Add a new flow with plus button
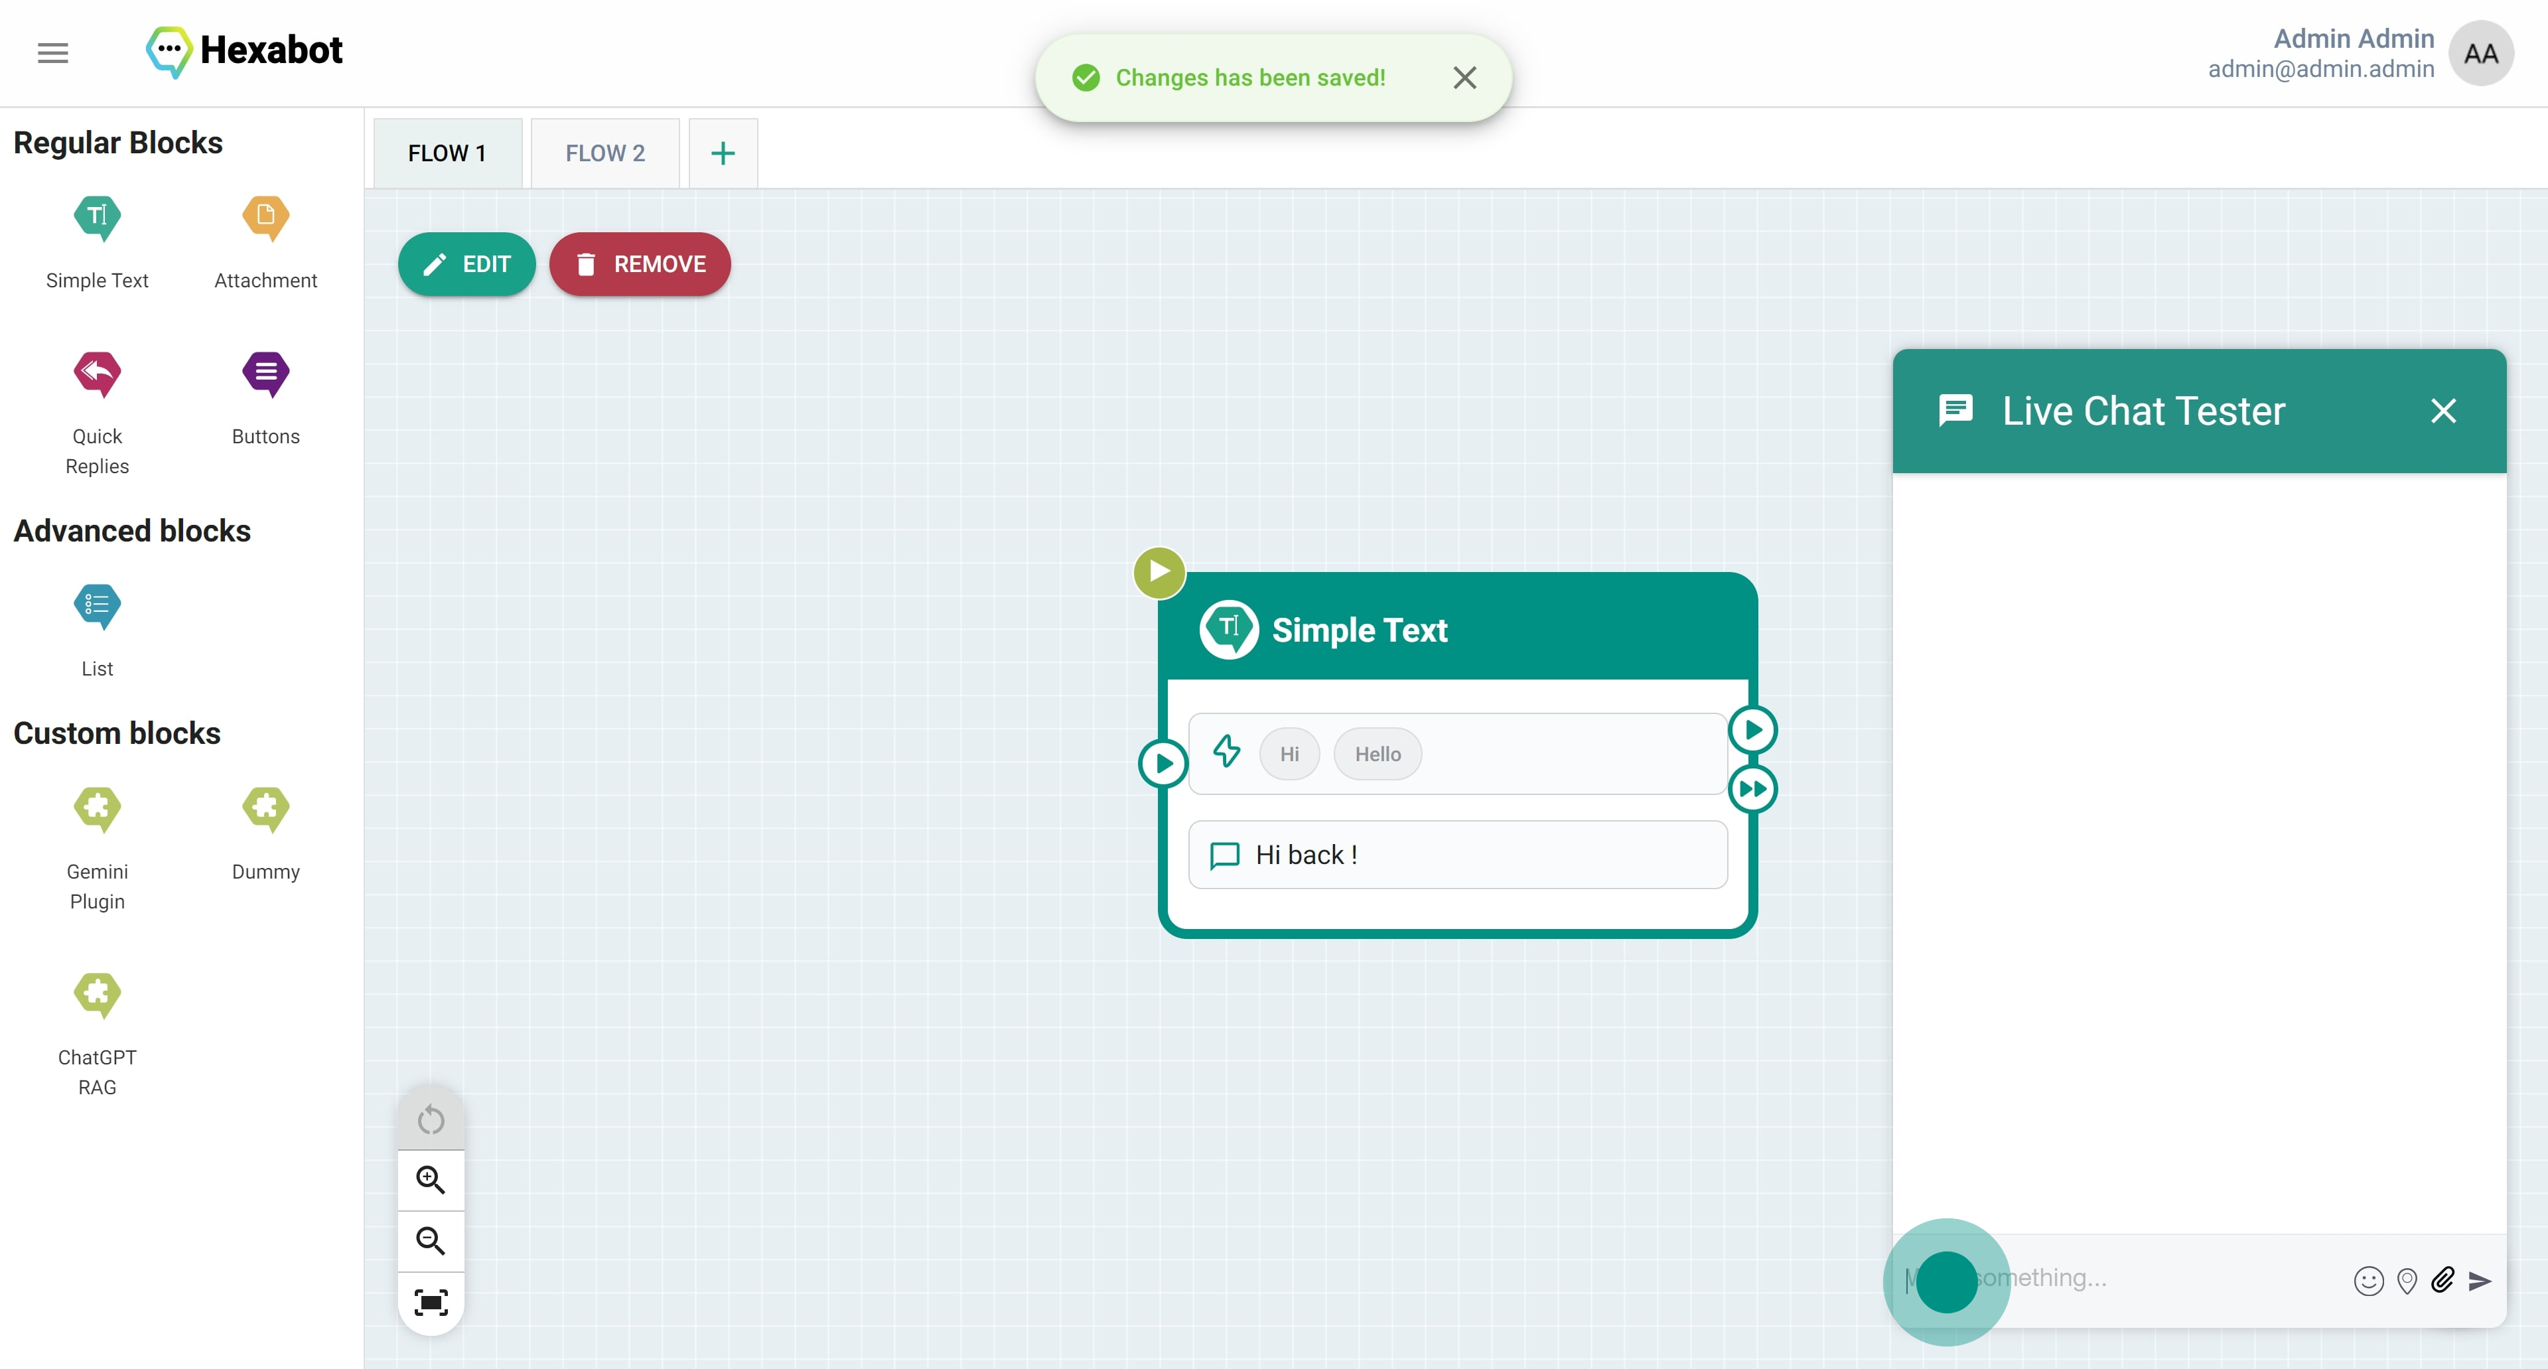The height and width of the screenshot is (1369, 2548). 723,153
